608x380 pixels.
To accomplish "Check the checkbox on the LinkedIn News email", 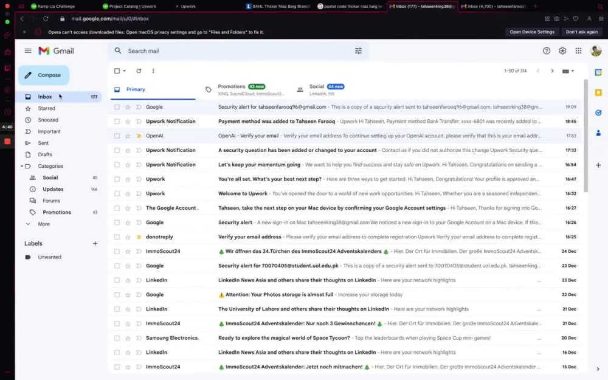I will tap(117, 280).
